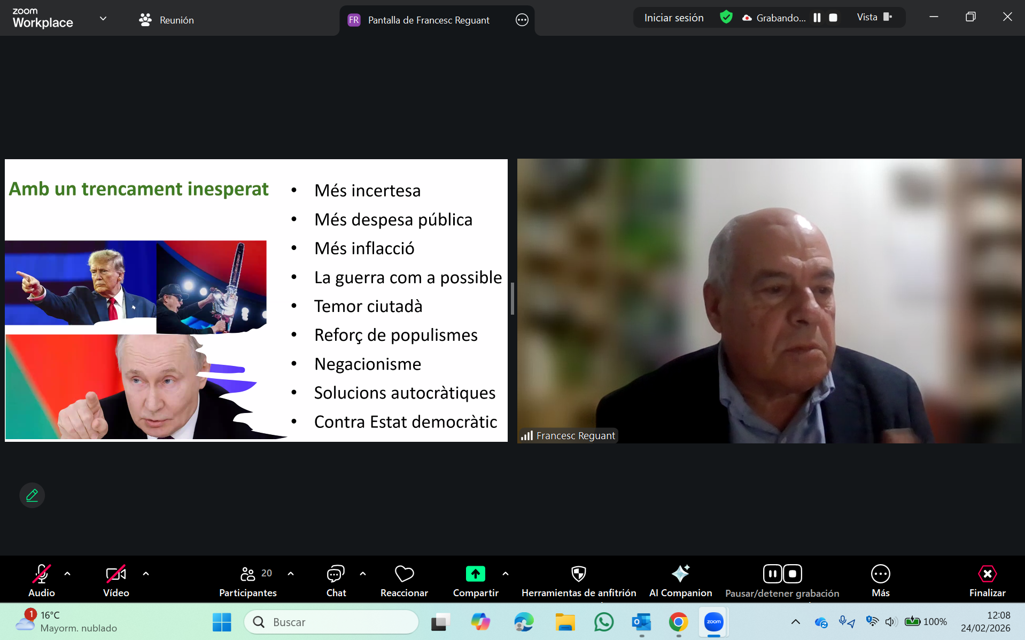Click the Reaccionar heart icon

coord(404,580)
